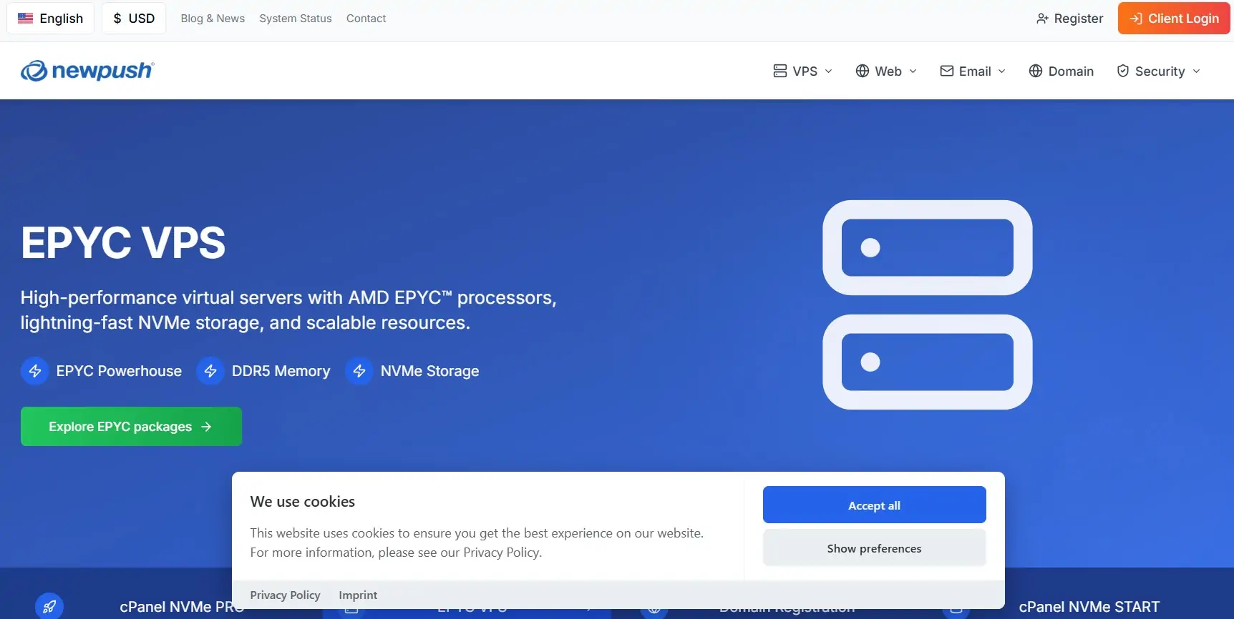Expand the Security menu chevron

click(1196, 71)
